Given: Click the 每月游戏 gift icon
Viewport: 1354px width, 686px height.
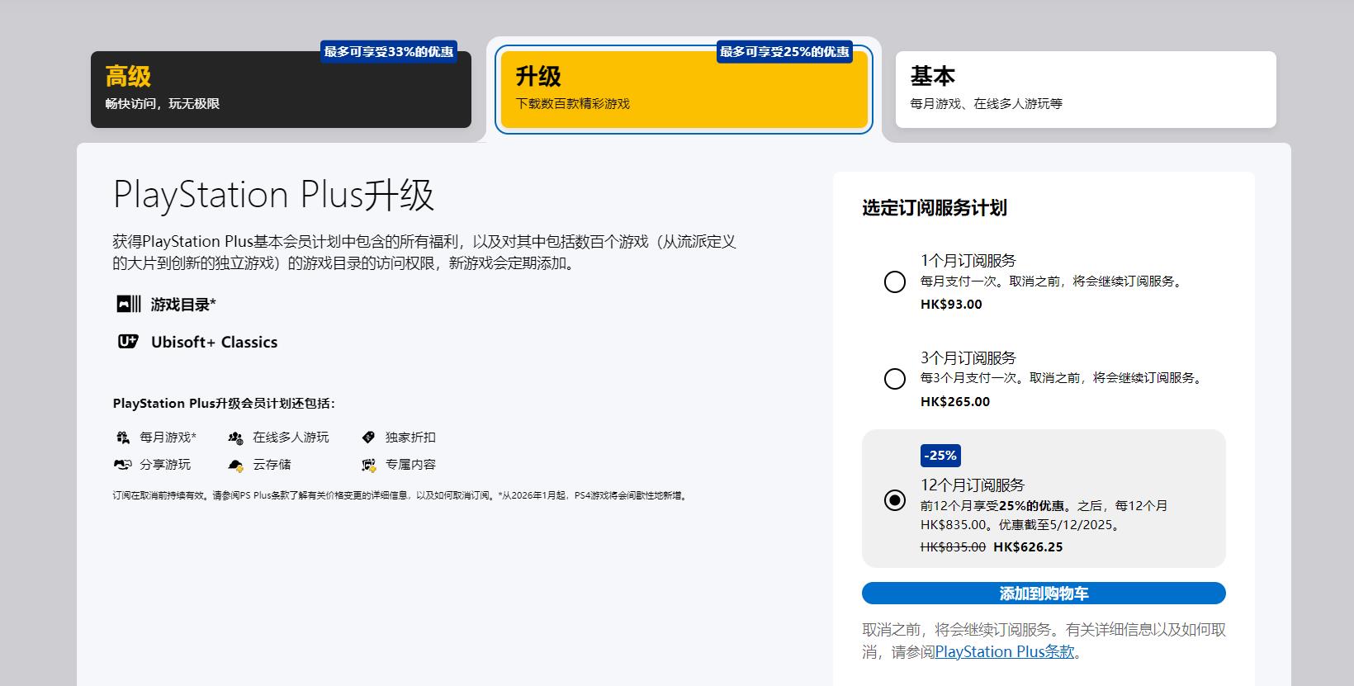Looking at the screenshot, I should pyautogui.click(x=123, y=438).
